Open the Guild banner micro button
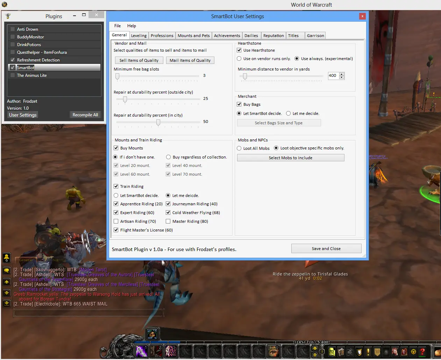 click(377, 352)
